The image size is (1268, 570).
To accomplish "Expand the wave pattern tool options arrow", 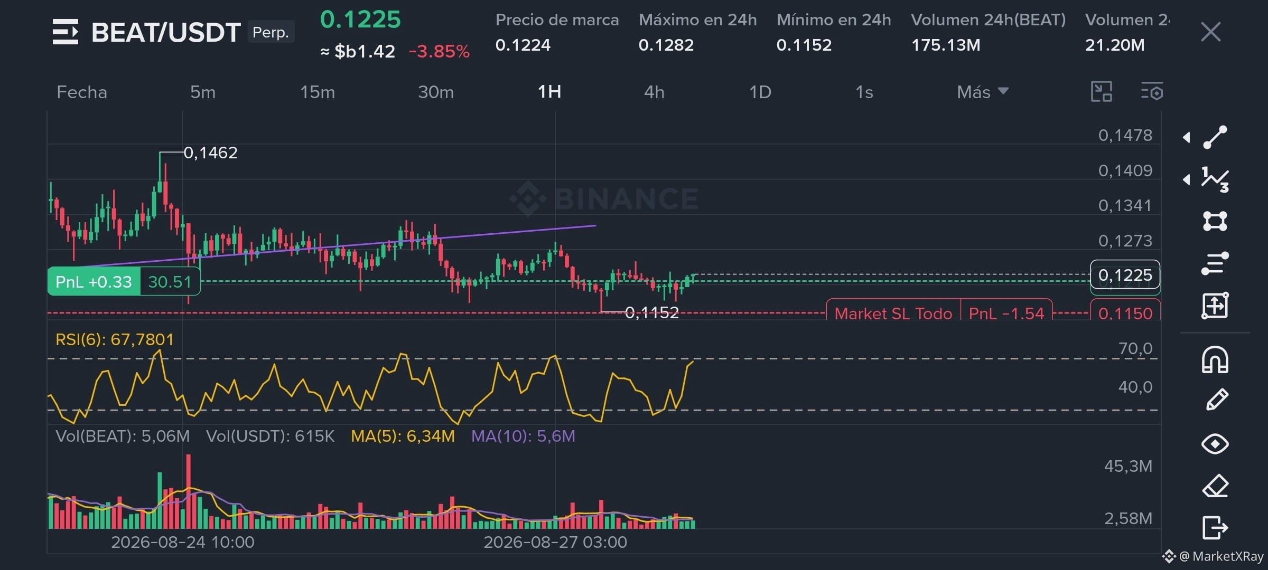I will pos(1187,179).
